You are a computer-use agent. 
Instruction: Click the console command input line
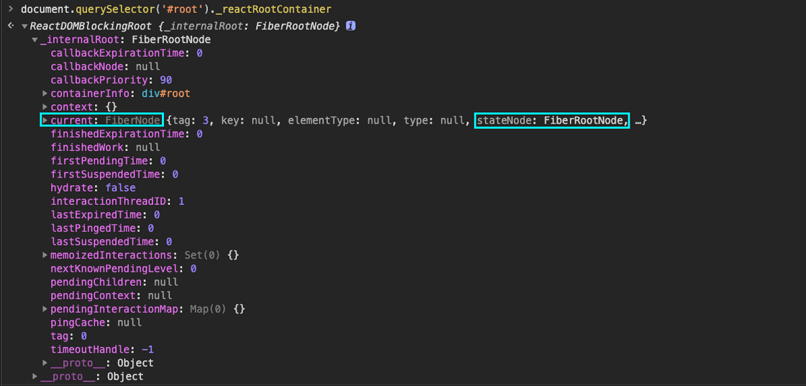(176, 9)
